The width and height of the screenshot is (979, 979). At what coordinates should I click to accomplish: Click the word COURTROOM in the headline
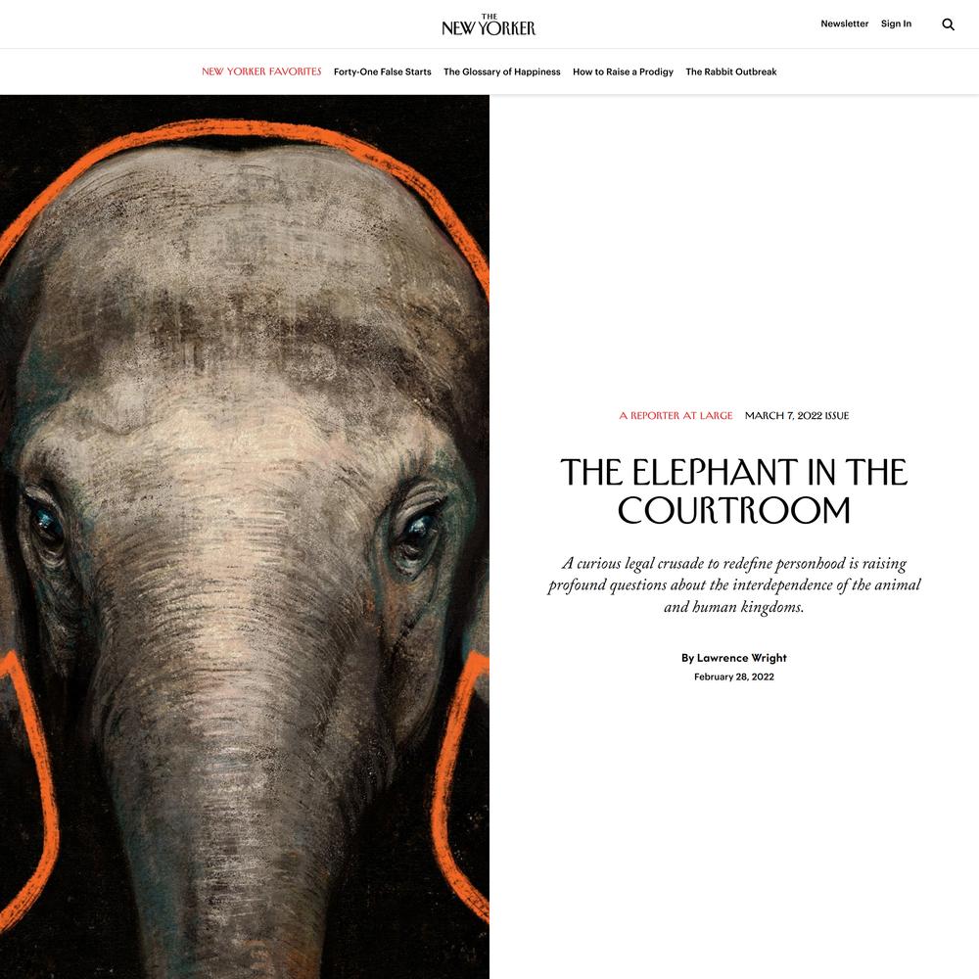pos(733,510)
